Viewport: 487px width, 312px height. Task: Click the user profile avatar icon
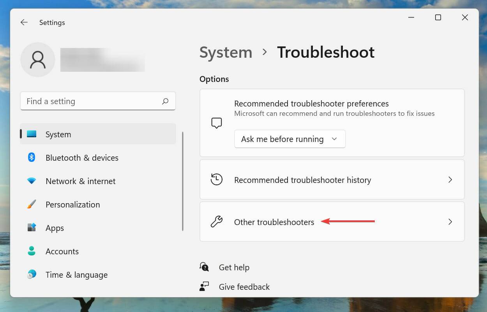click(x=38, y=60)
